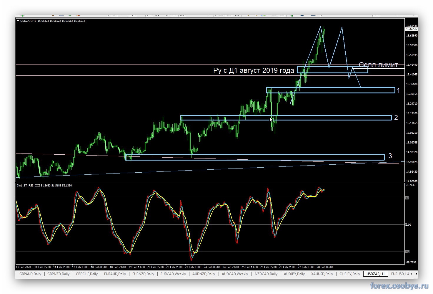Viewport: 433px width, 294px height.
Task: Click price scale value 15.51935
Action: [412, 55]
